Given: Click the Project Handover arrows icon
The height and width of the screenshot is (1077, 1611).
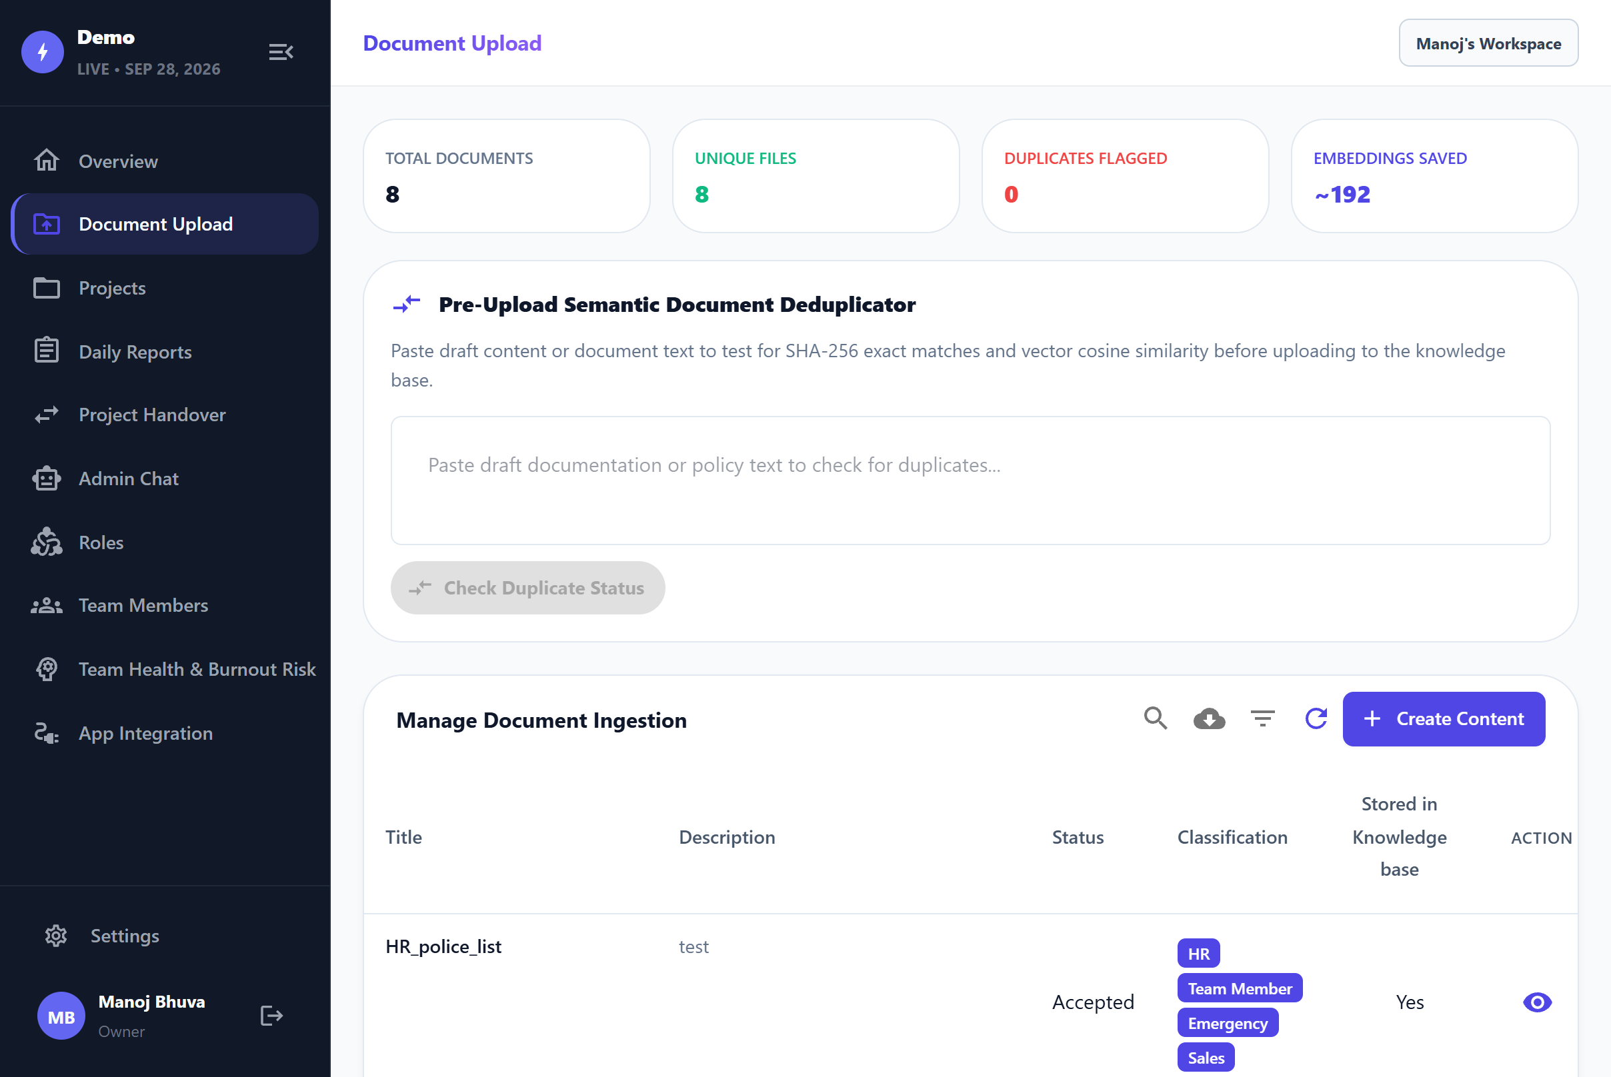Looking at the screenshot, I should [x=47, y=415].
